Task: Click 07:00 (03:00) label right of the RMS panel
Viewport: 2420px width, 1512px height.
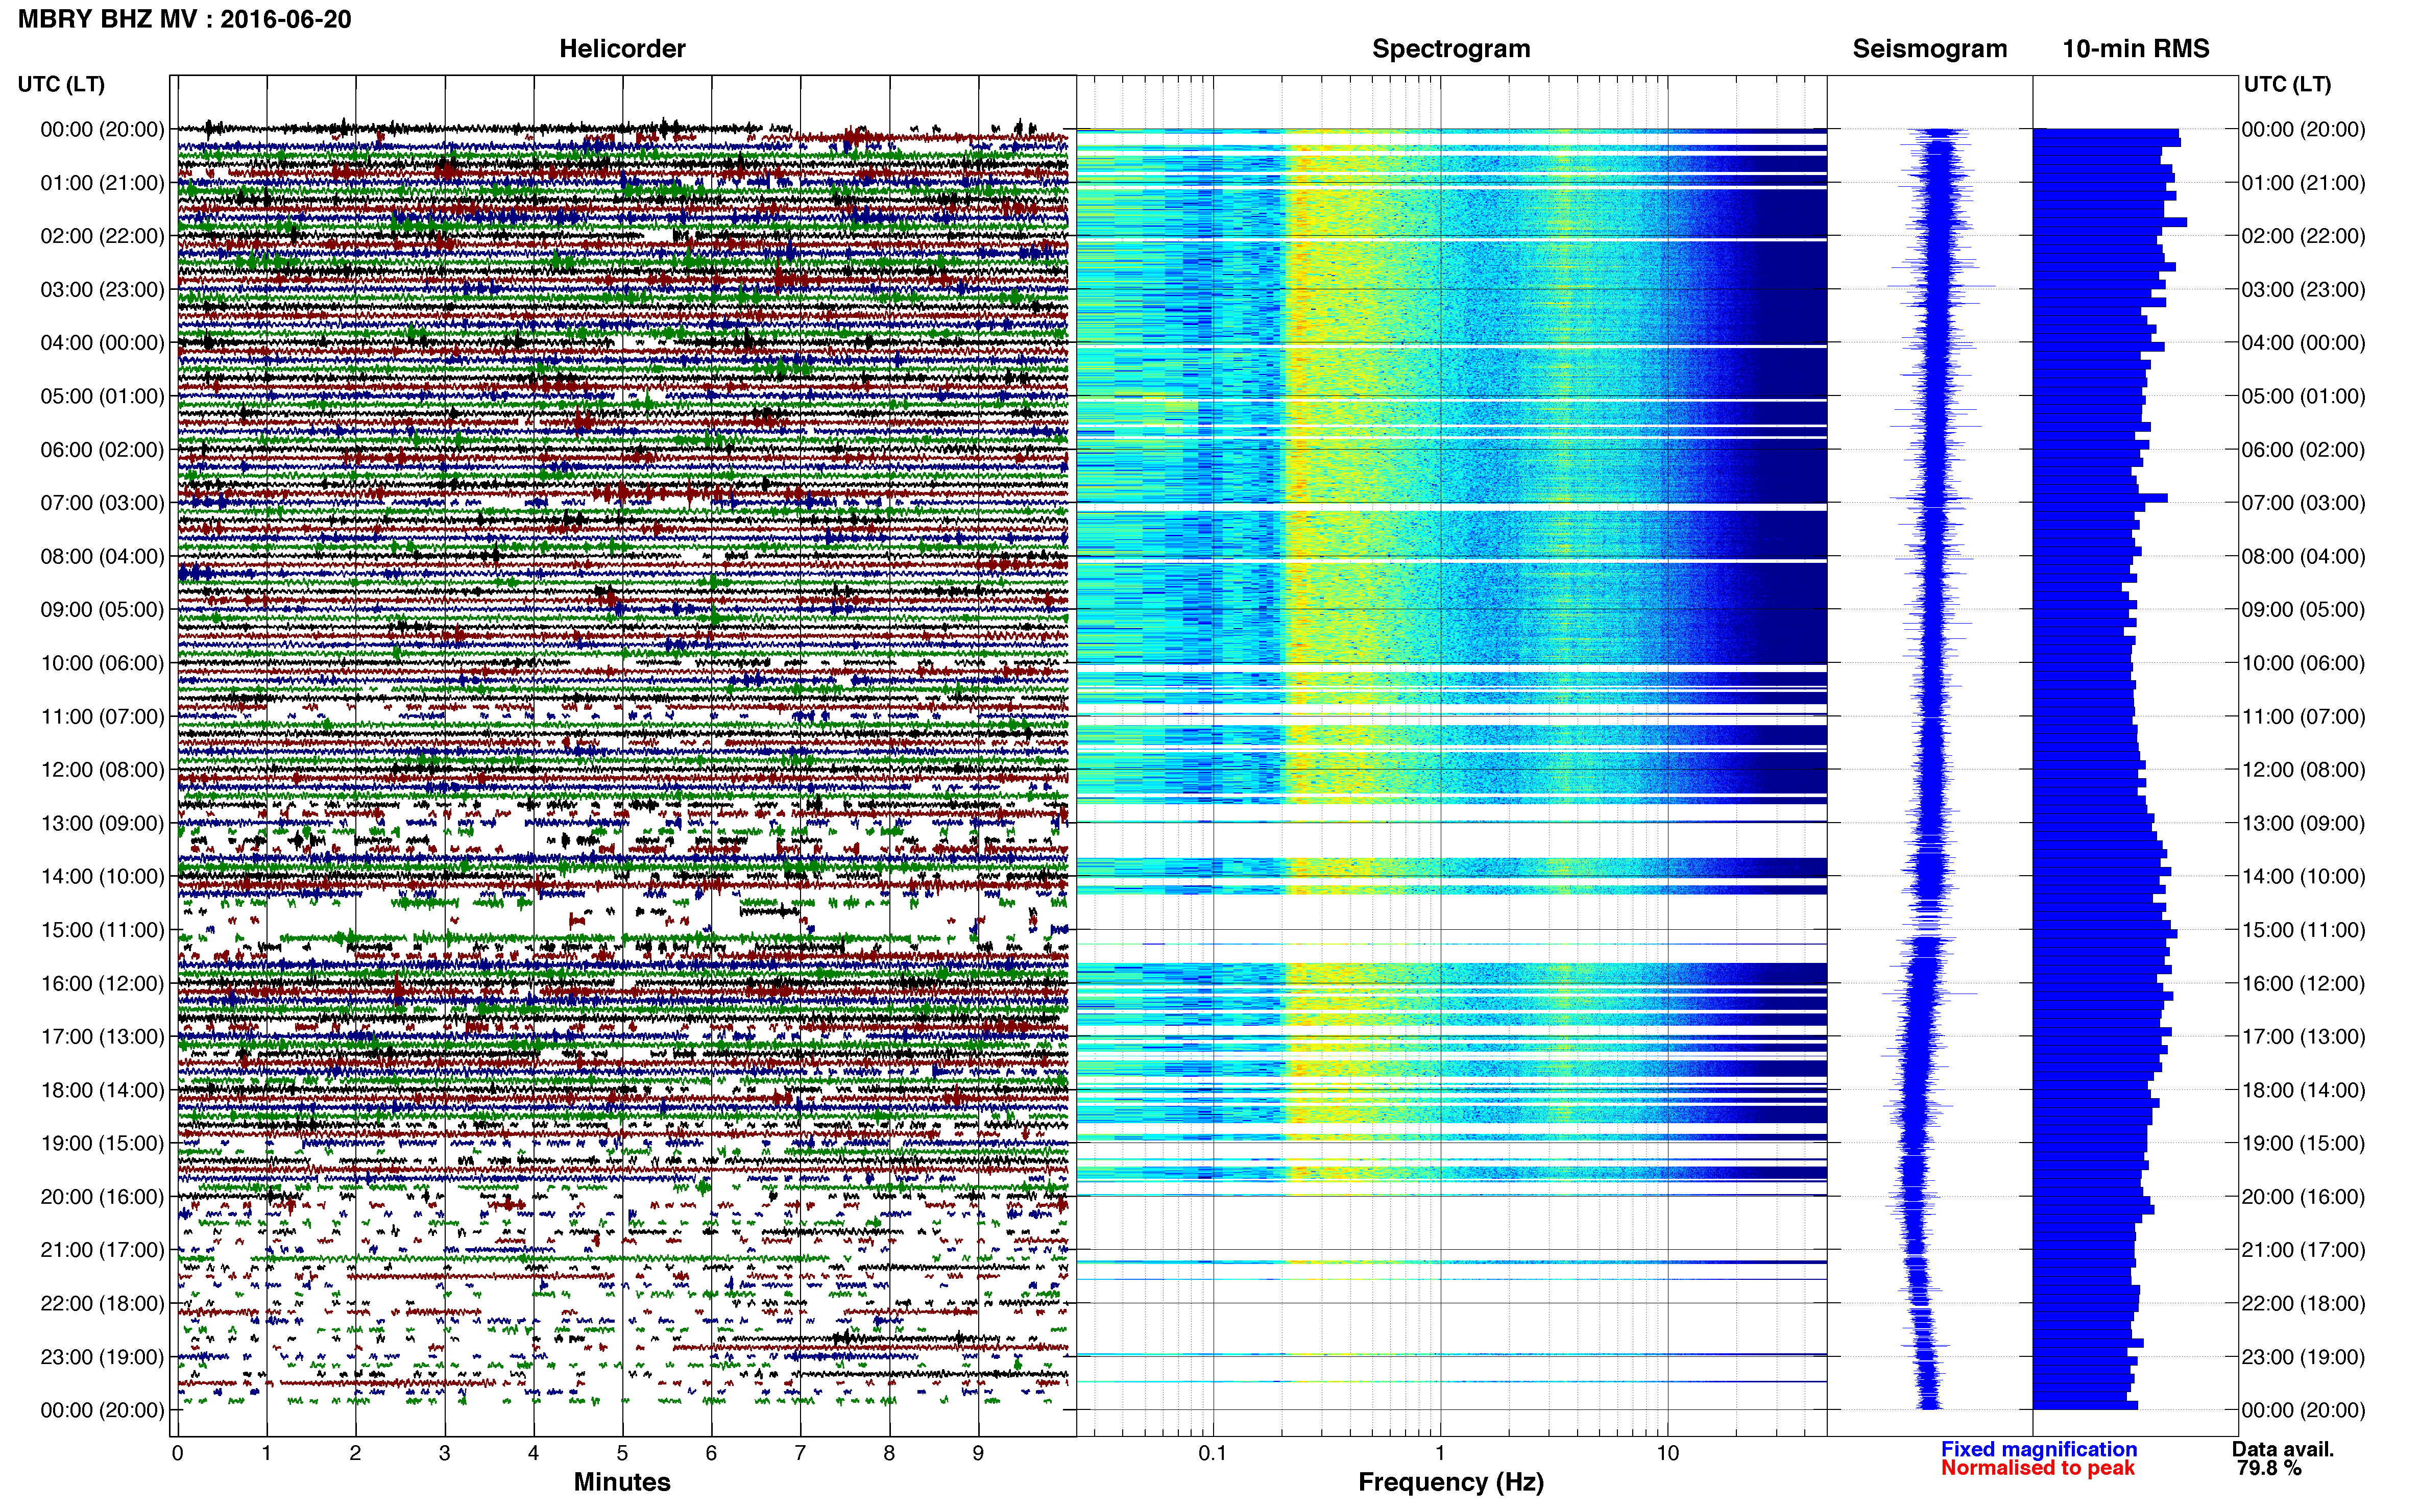Action: click(x=2304, y=503)
